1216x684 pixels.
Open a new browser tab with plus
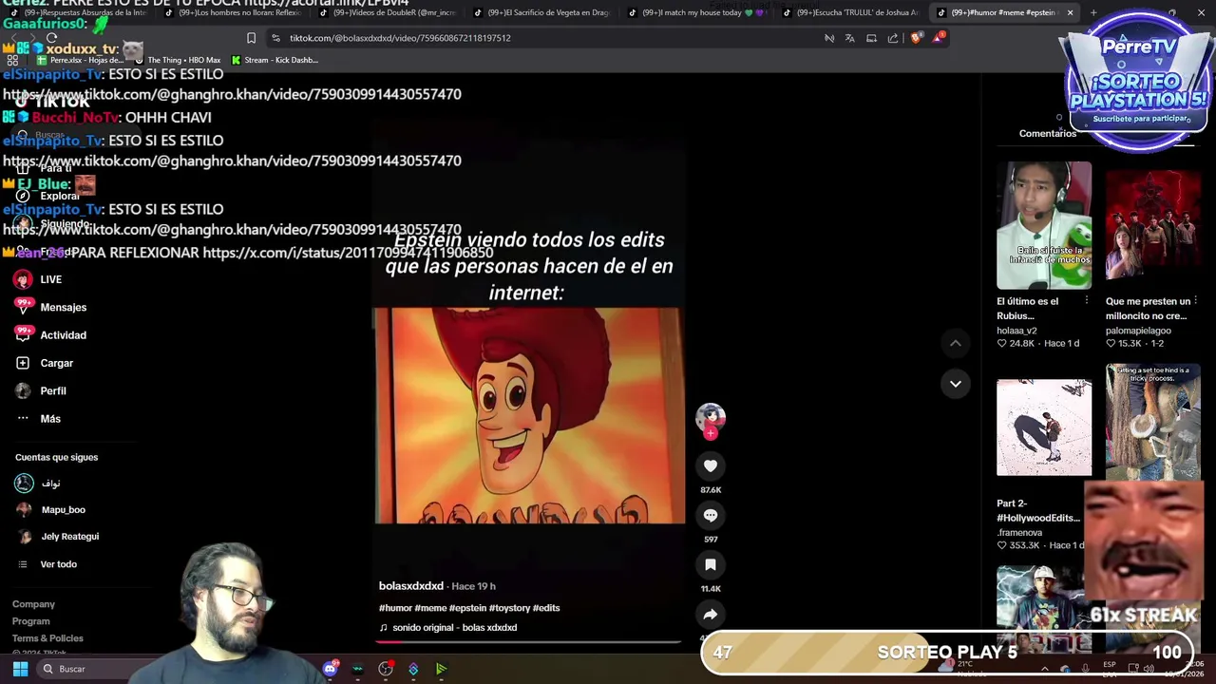point(1093,12)
